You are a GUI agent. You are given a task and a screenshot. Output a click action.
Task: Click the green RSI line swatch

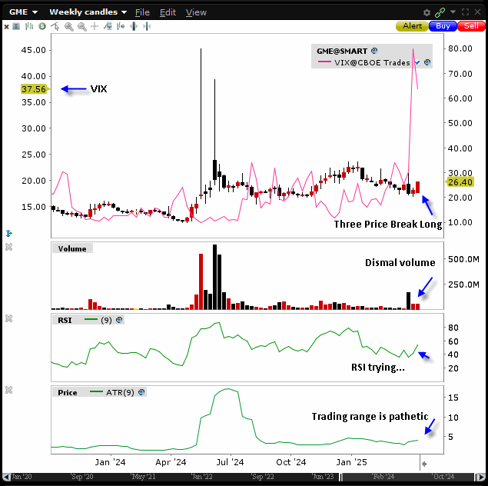click(x=91, y=320)
